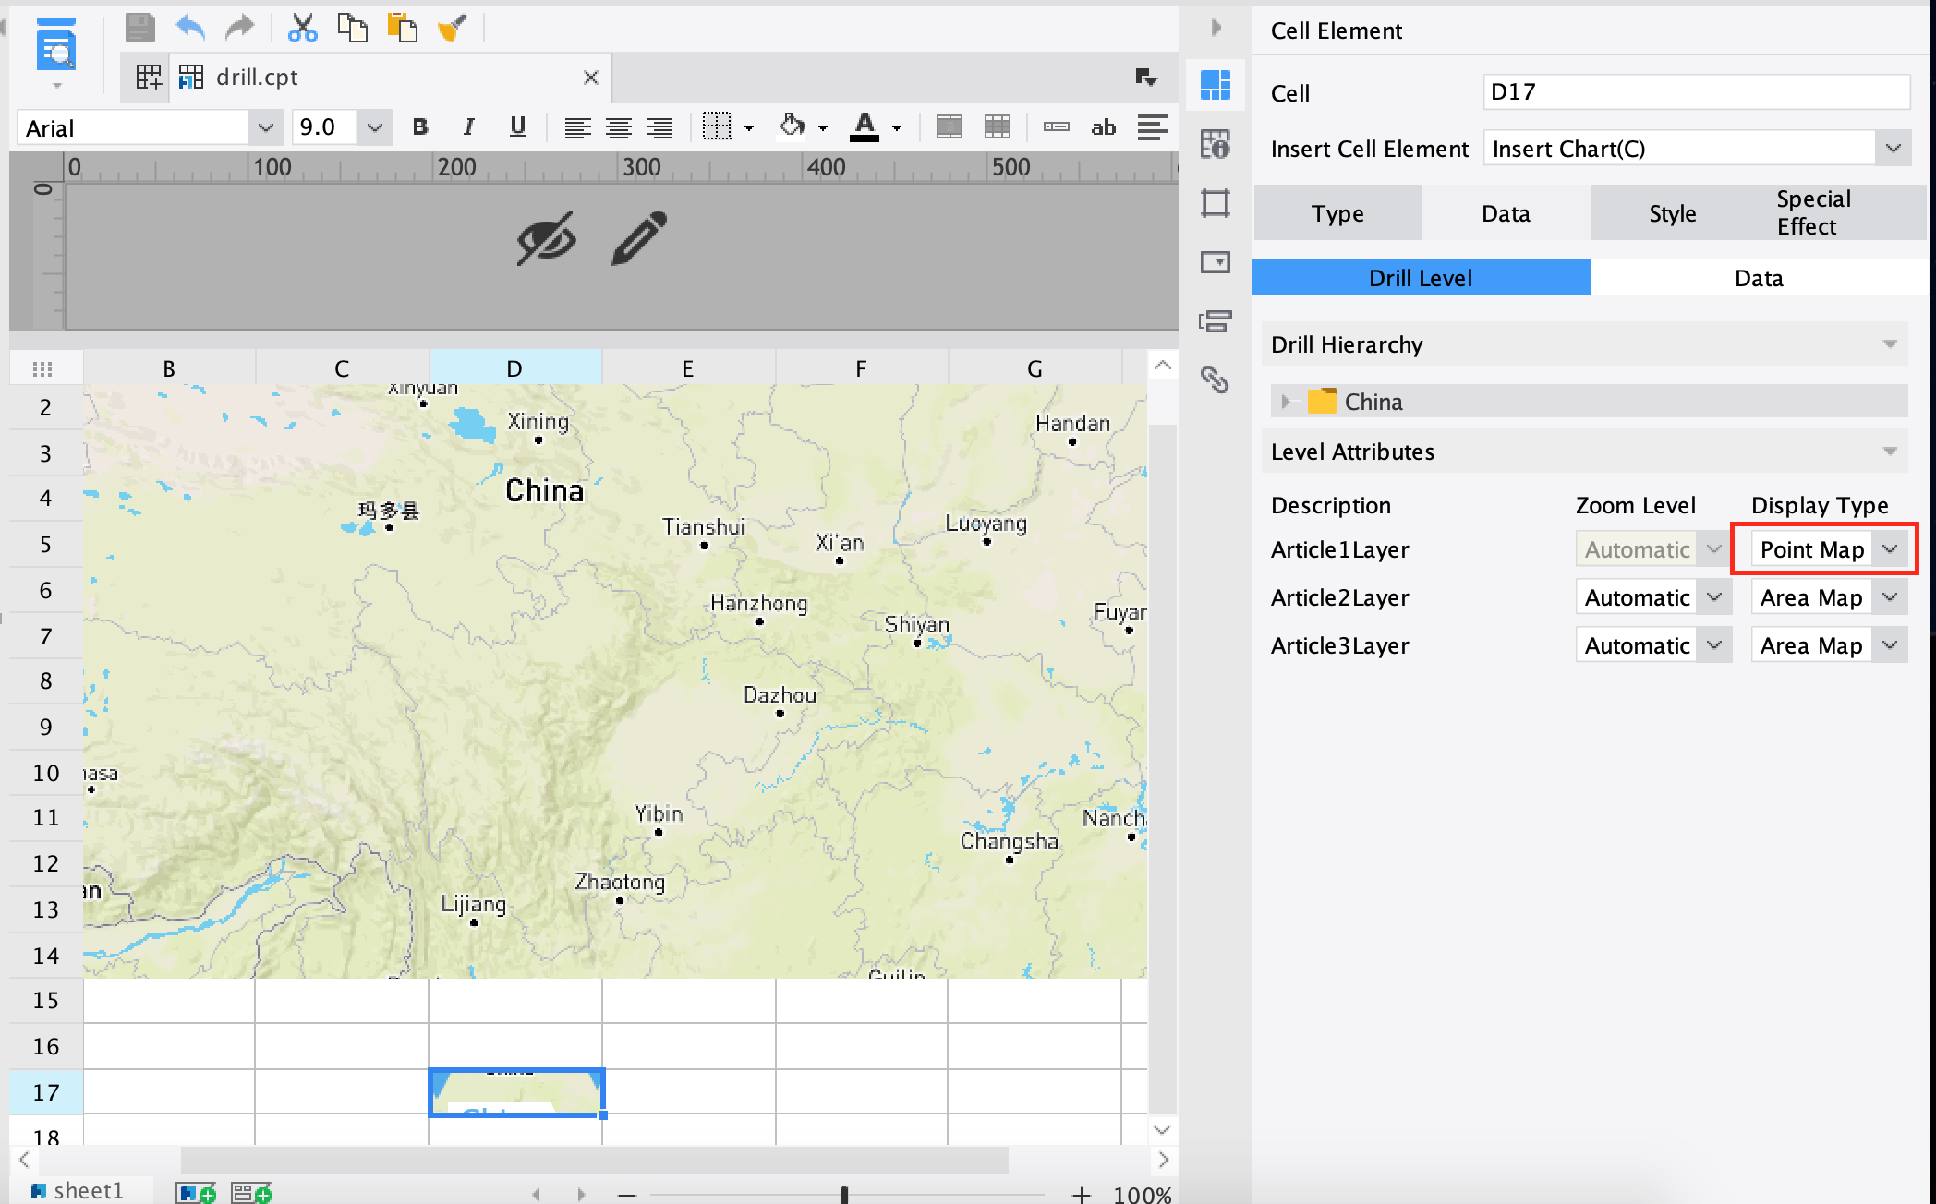Switch to the Style tab
Screen dimensions: 1936x1204
pyautogui.click(x=1673, y=213)
